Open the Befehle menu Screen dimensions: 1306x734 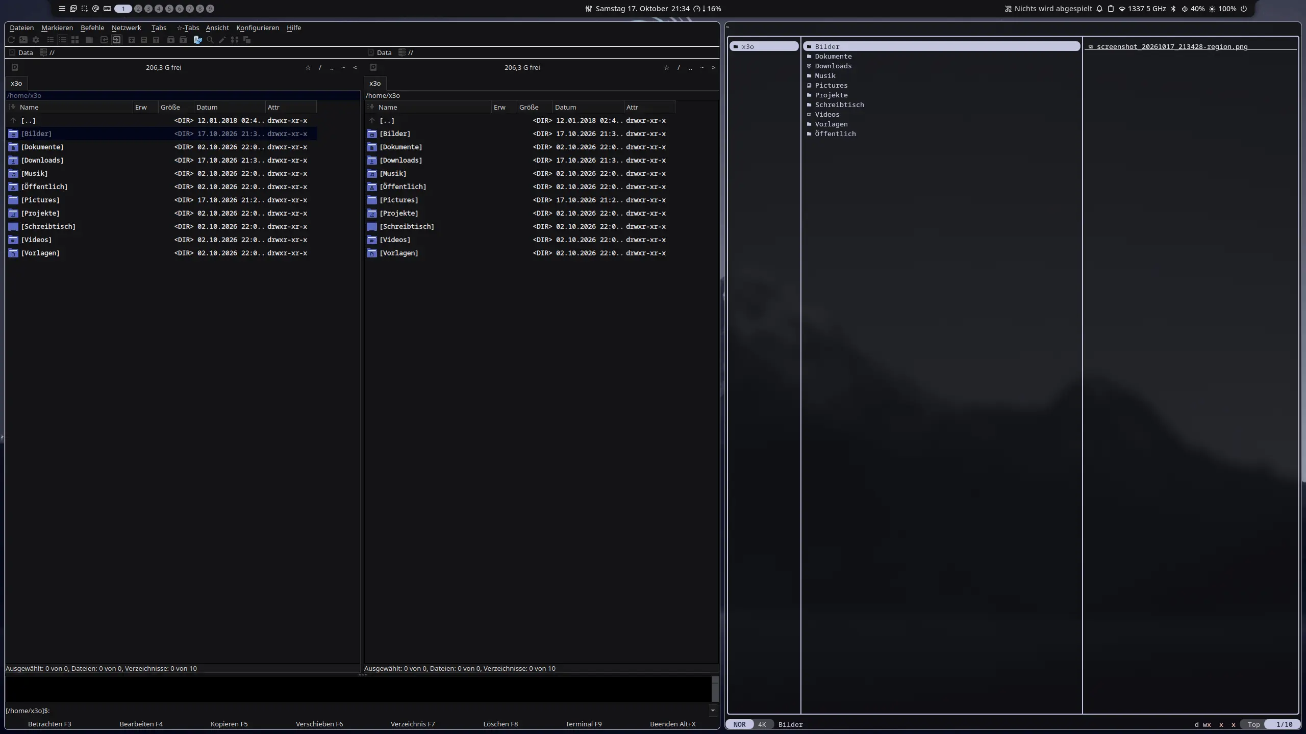pos(92,28)
